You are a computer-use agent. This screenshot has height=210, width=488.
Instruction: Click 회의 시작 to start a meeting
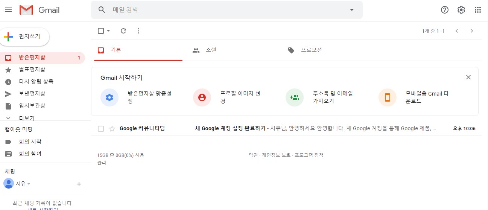point(30,142)
